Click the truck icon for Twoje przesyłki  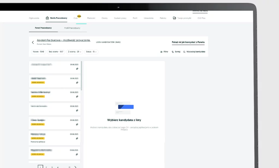pyautogui.click(x=174, y=18)
